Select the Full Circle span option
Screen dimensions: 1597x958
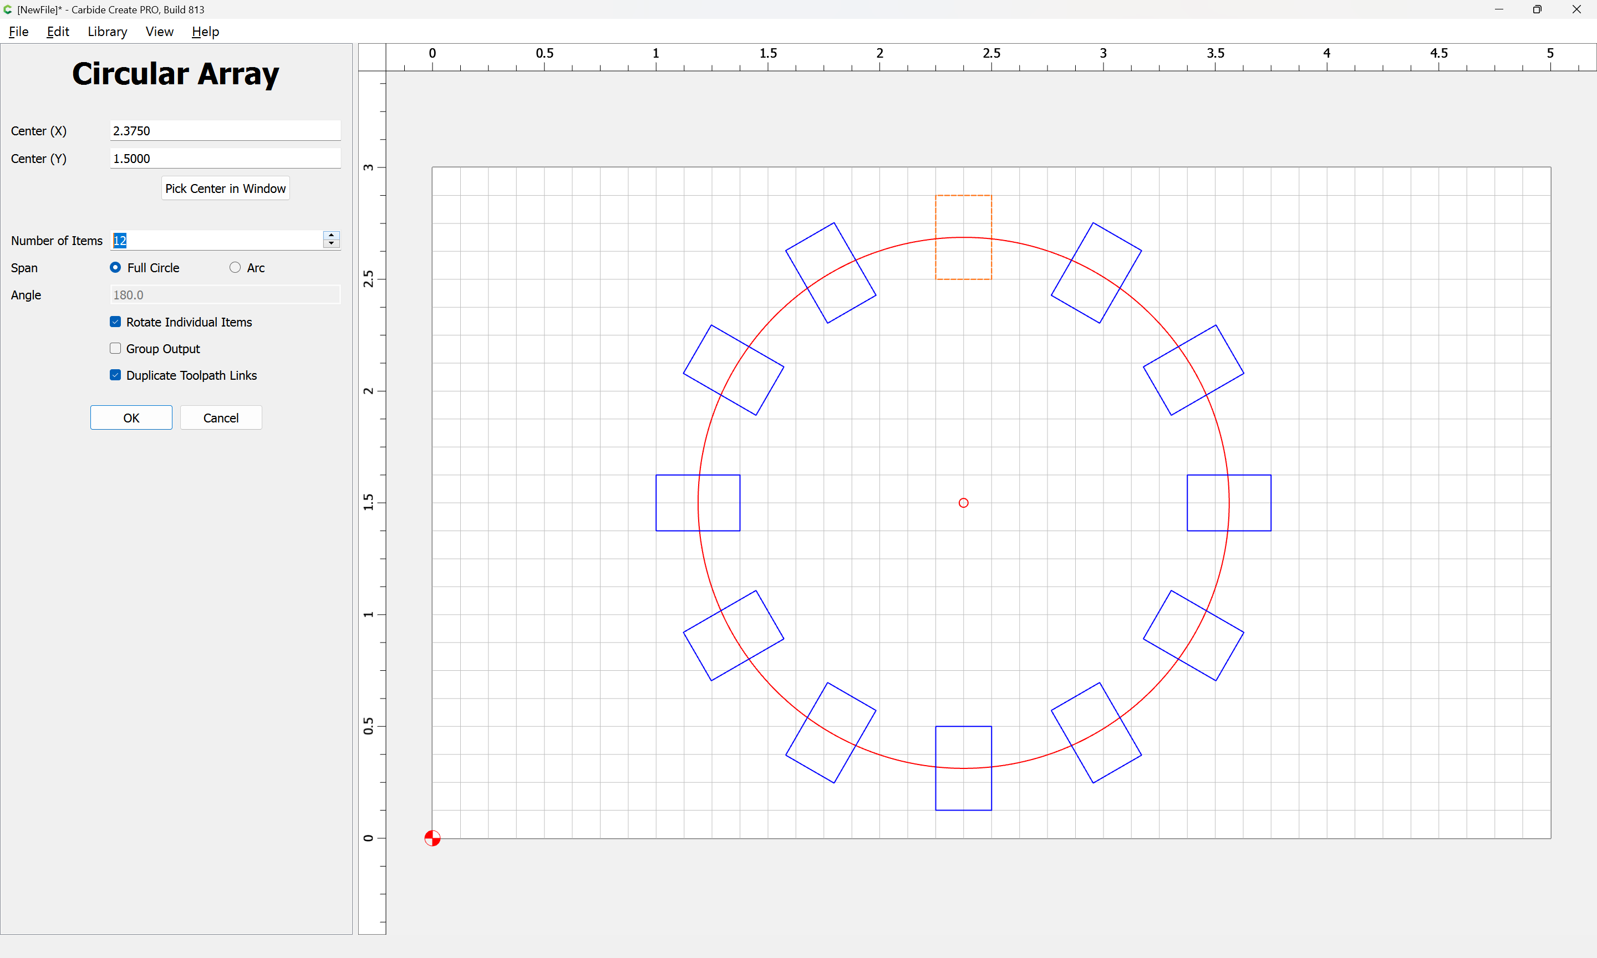click(x=115, y=267)
